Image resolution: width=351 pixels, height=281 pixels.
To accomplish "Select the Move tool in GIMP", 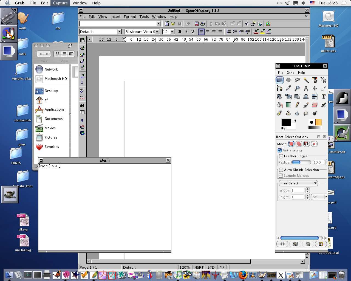I will coord(315,88).
